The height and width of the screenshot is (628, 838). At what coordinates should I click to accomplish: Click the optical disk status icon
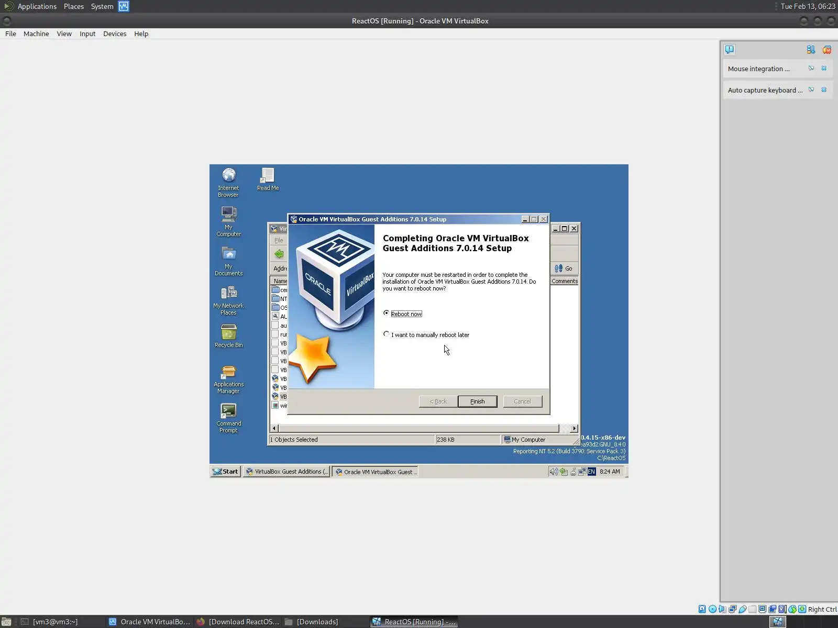[712, 609]
